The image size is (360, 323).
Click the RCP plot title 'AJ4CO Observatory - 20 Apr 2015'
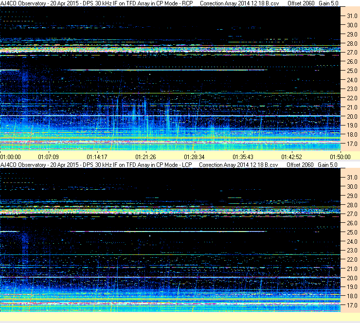(x=39, y=3)
